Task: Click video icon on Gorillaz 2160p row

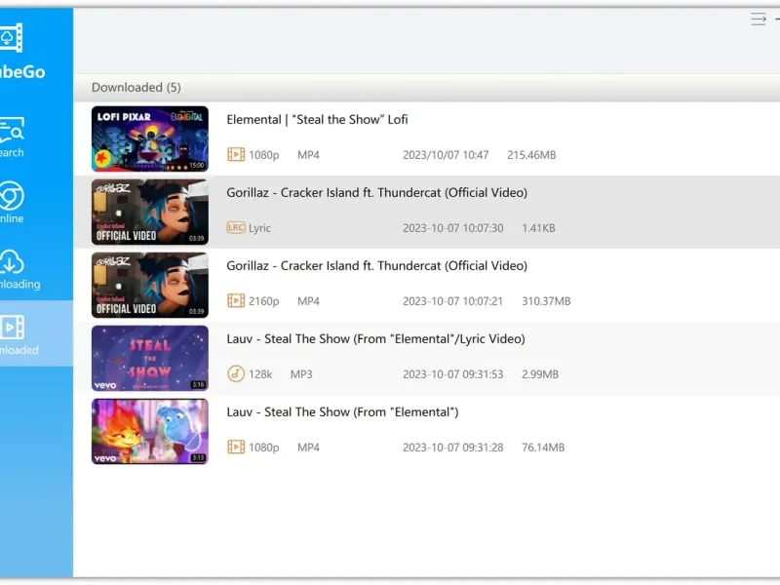Action: click(x=236, y=301)
